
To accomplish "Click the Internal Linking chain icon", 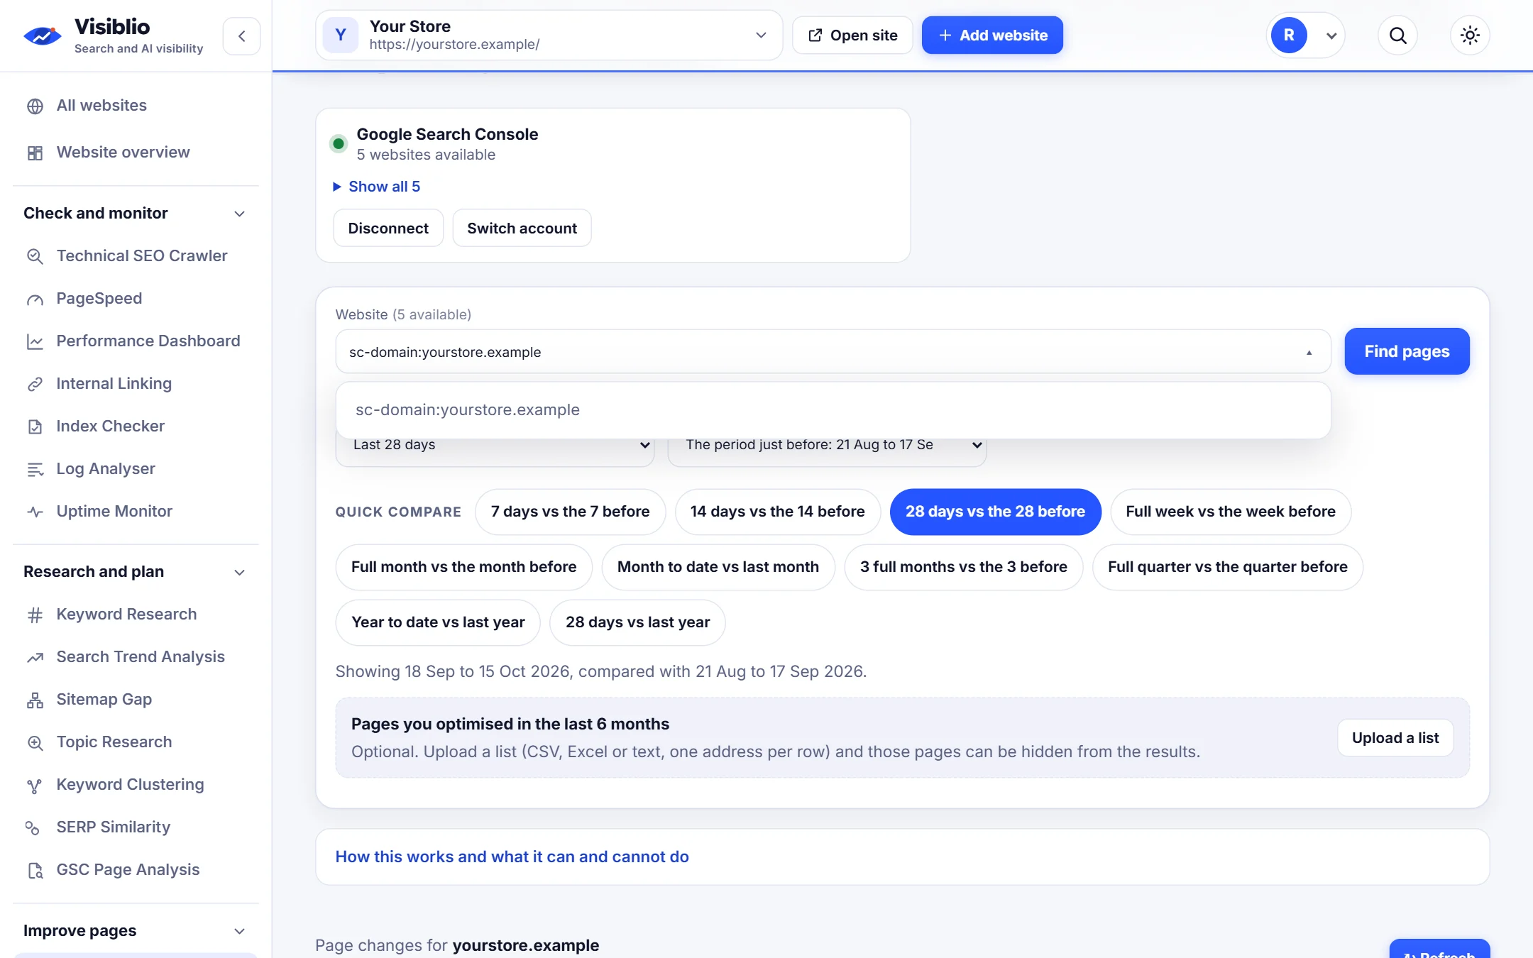I will coord(35,384).
